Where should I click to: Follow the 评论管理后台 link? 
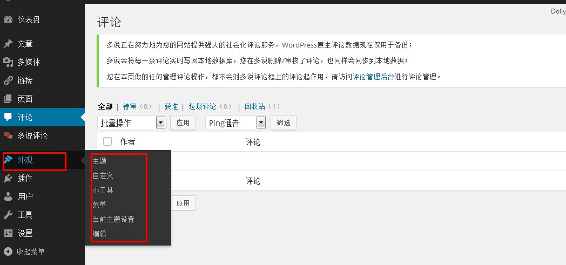[x=373, y=77]
